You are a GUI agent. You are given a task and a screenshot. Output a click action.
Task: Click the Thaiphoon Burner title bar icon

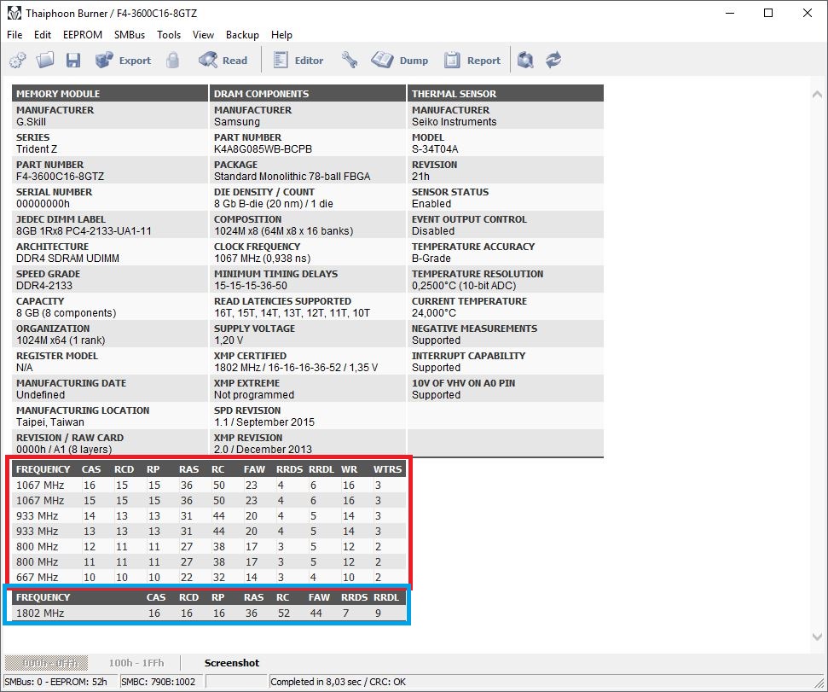coord(14,13)
